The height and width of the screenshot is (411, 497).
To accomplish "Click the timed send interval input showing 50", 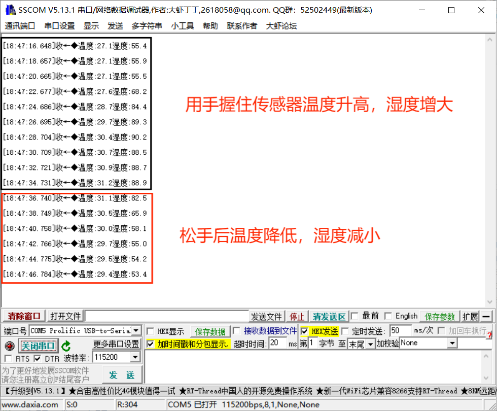I will pyautogui.click(x=401, y=330).
